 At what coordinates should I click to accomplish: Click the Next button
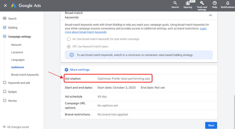211,125
